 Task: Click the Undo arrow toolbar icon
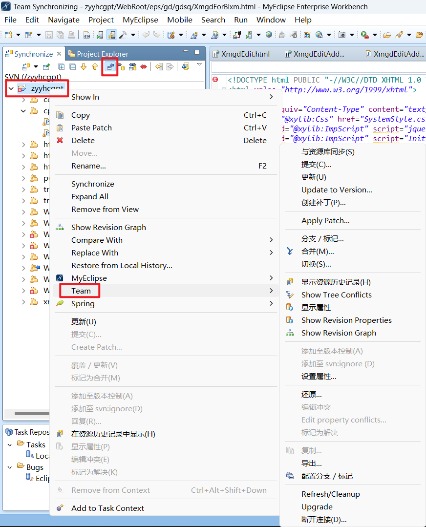coord(146,35)
